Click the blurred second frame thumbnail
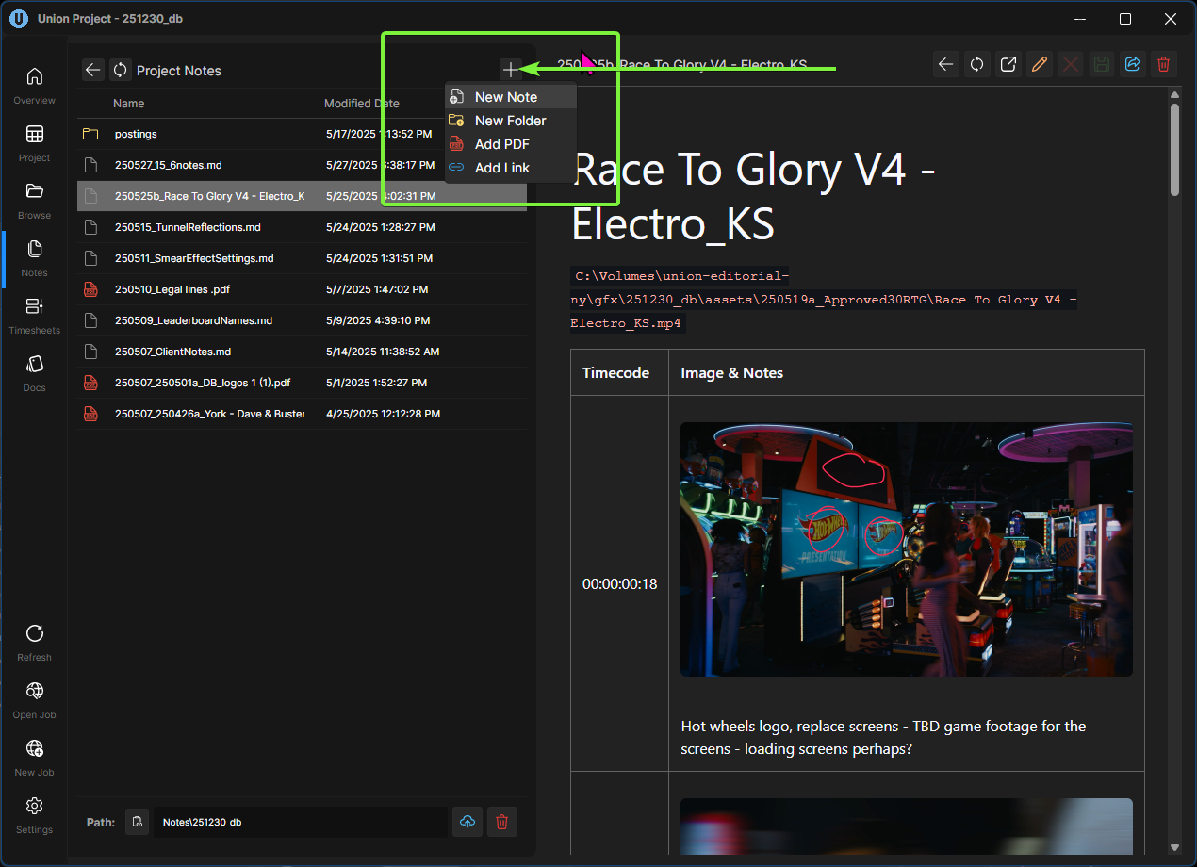The image size is (1197, 867). 907,826
